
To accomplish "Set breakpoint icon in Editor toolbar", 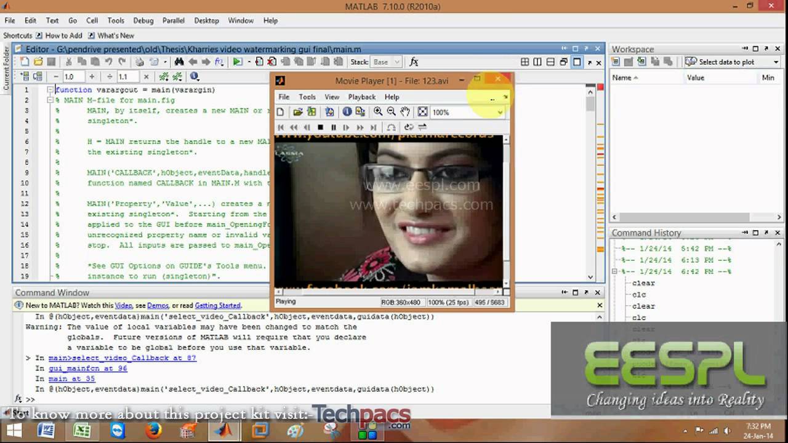I will click(x=259, y=62).
